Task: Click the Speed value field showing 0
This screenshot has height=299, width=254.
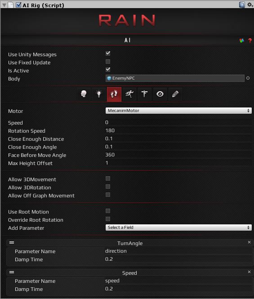Action: pos(178,122)
